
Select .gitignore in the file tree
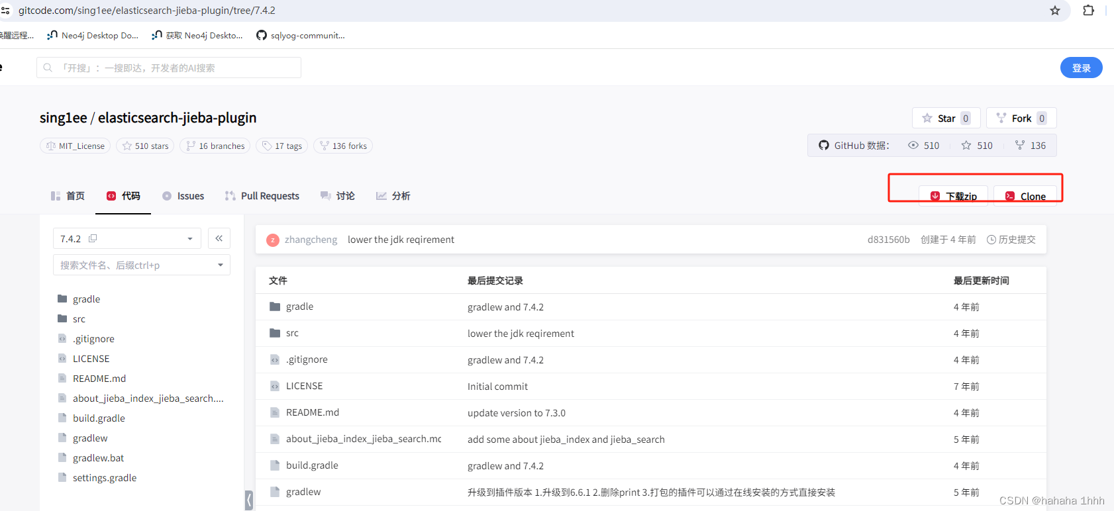[x=86, y=339]
